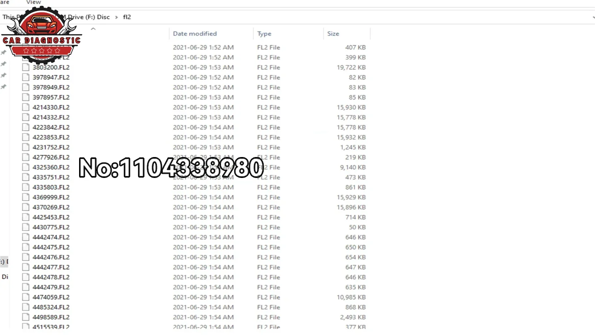Click the 714 KB size cell
This screenshot has width=595, height=335.
[x=356, y=217]
